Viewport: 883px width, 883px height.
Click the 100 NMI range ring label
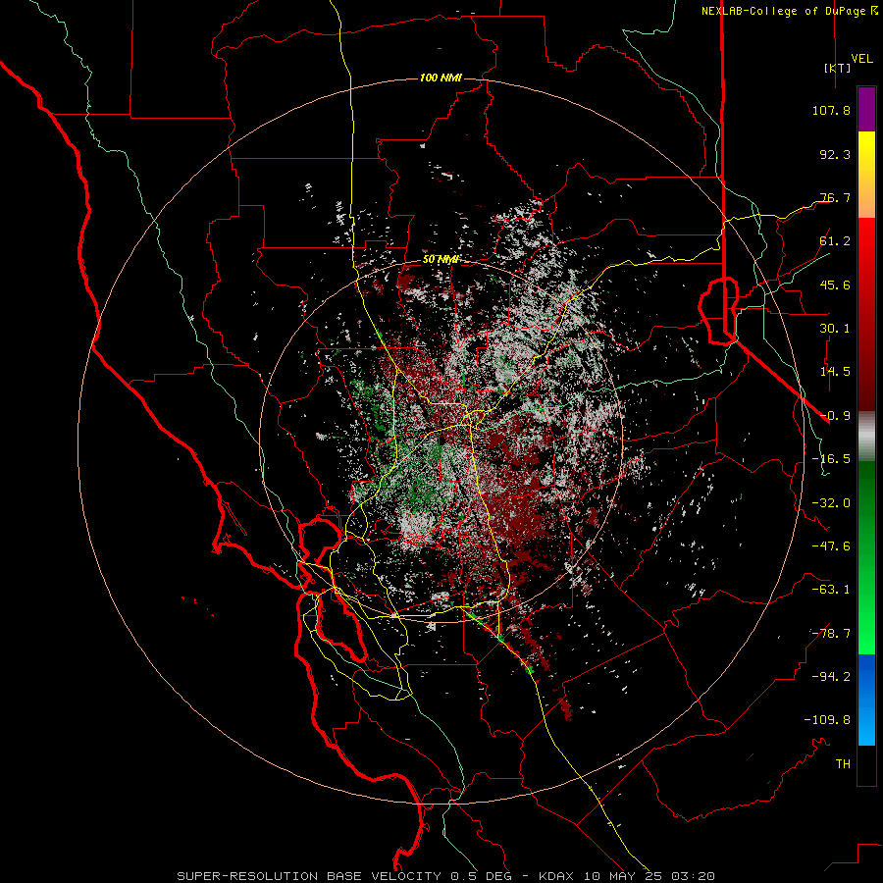(x=441, y=78)
